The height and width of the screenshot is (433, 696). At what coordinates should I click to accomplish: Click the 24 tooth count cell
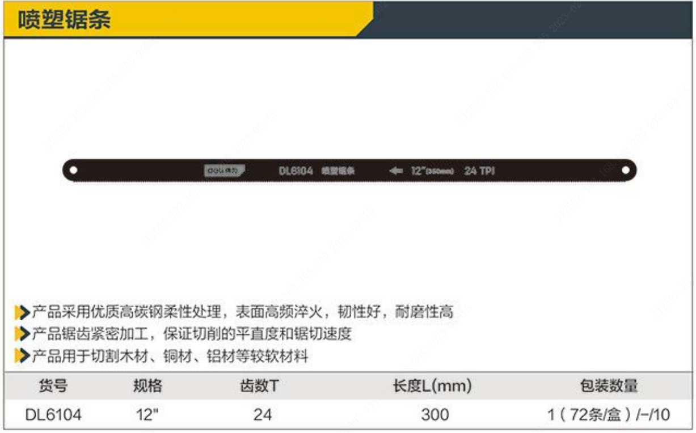click(262, 415)
